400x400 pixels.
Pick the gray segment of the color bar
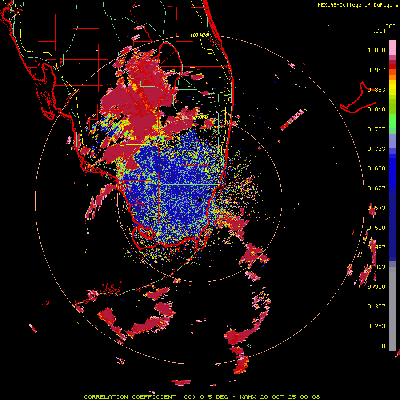click(392, 309)
